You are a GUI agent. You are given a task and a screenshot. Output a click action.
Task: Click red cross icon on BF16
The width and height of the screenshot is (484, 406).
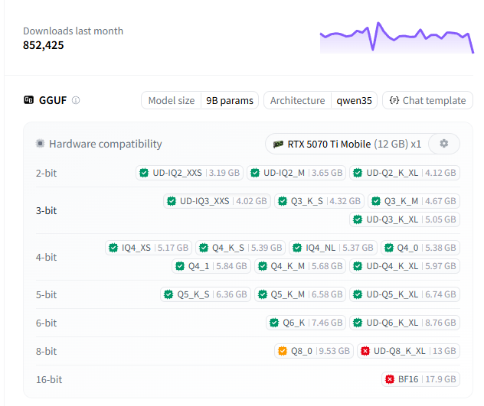(x=390, y=379)
